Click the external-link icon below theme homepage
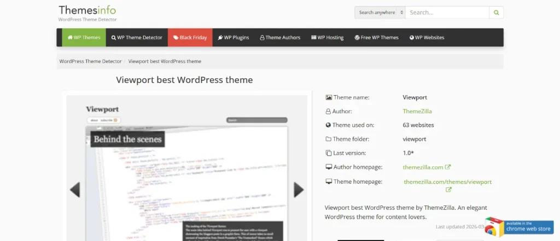The image size is (560, 241). pyautogui.click(x=448, y=190)
